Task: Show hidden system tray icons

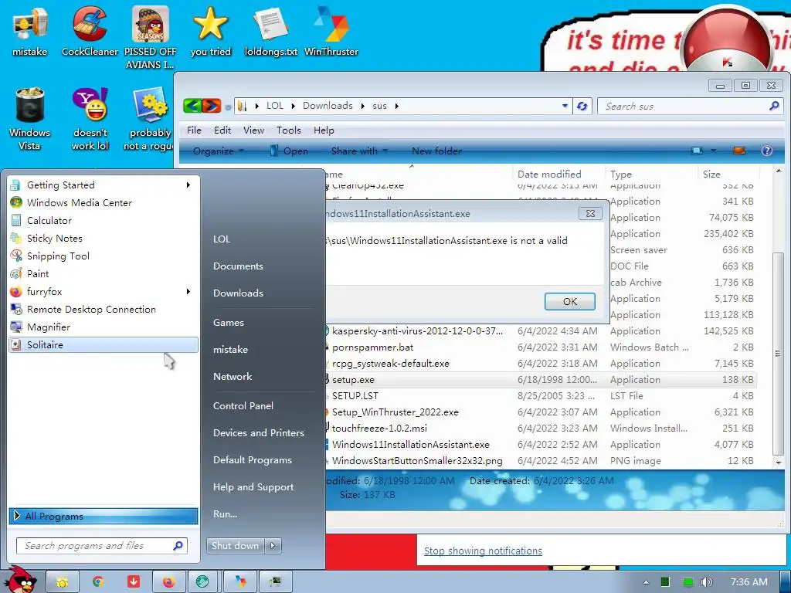Action: tap(647, 582)
